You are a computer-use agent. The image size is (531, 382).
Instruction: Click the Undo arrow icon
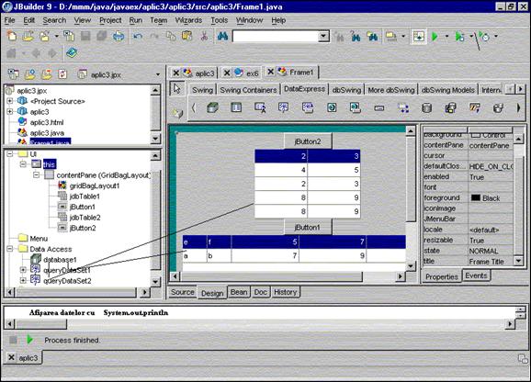(138, 36)
